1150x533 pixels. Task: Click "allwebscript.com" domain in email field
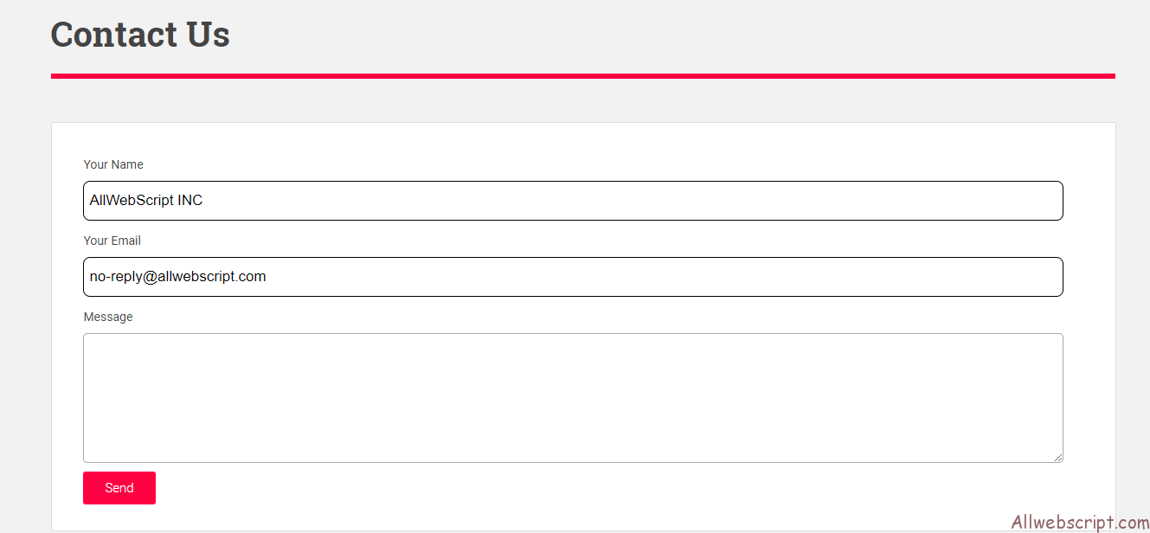point(212,277)
